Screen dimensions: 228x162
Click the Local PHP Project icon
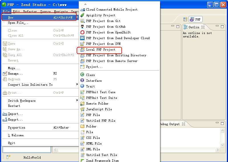click(82, 50)
